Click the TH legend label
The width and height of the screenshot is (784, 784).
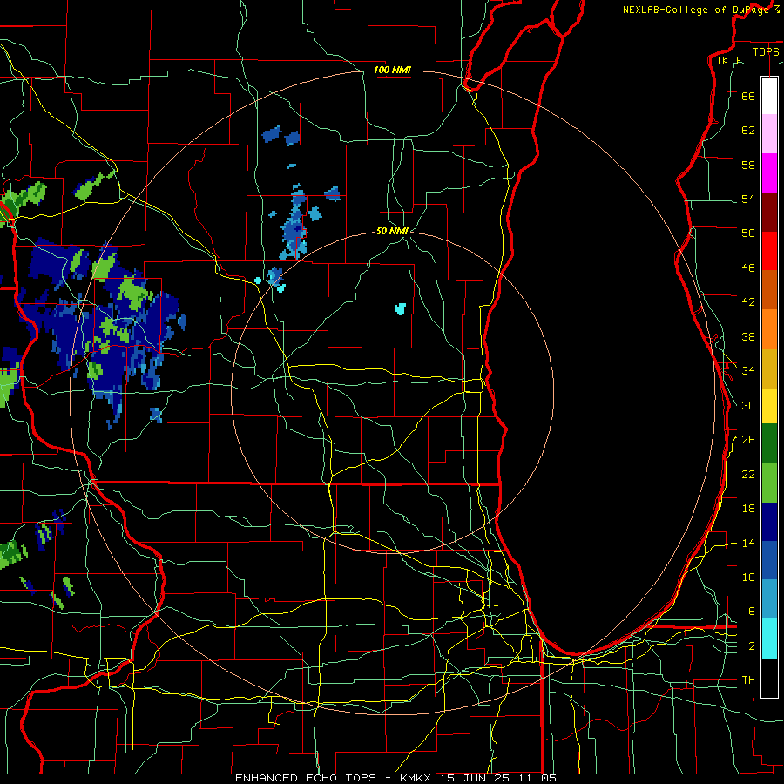click(748, 680)
